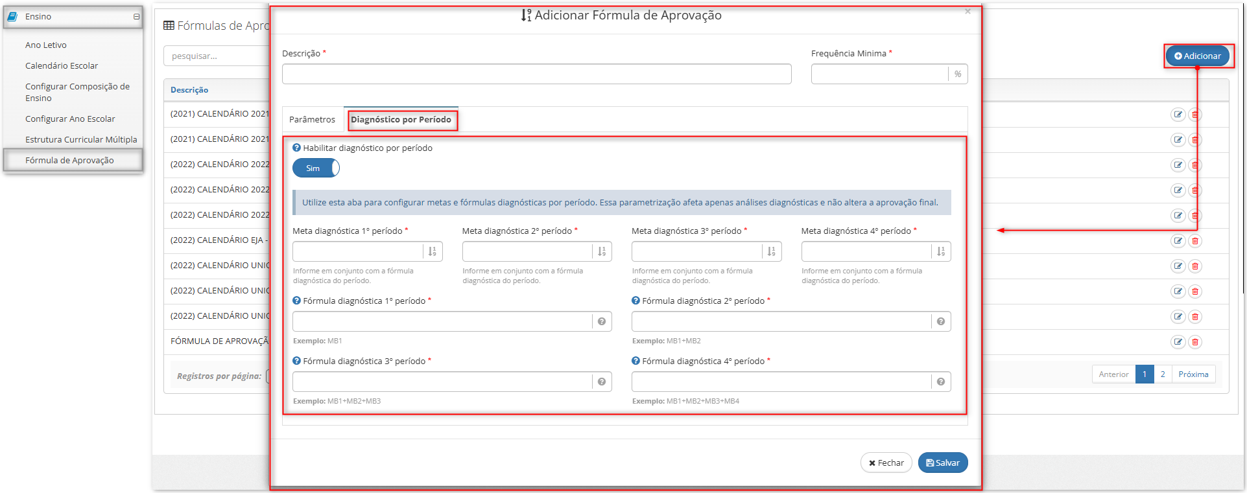Toggle the Sim switch for diagnóstico por período
The image size is (1247, 493).
pyautogui.click(x=316, y=168)
